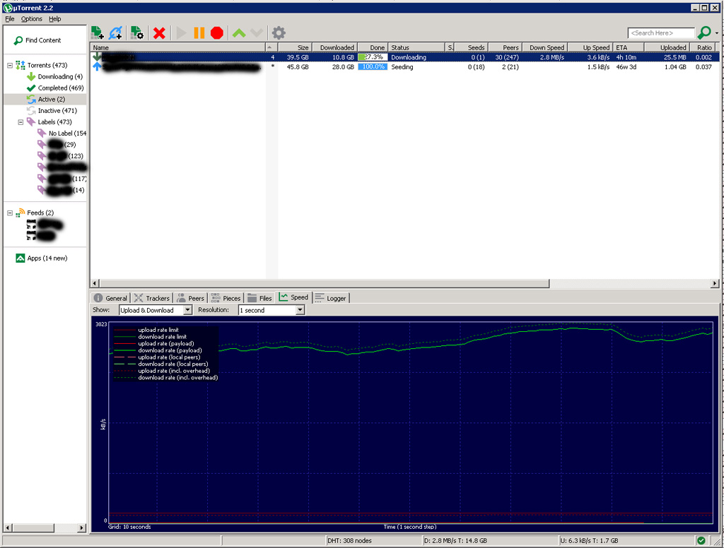Click the green network status check icon
The image size is (724, 548).
(701, 541)
